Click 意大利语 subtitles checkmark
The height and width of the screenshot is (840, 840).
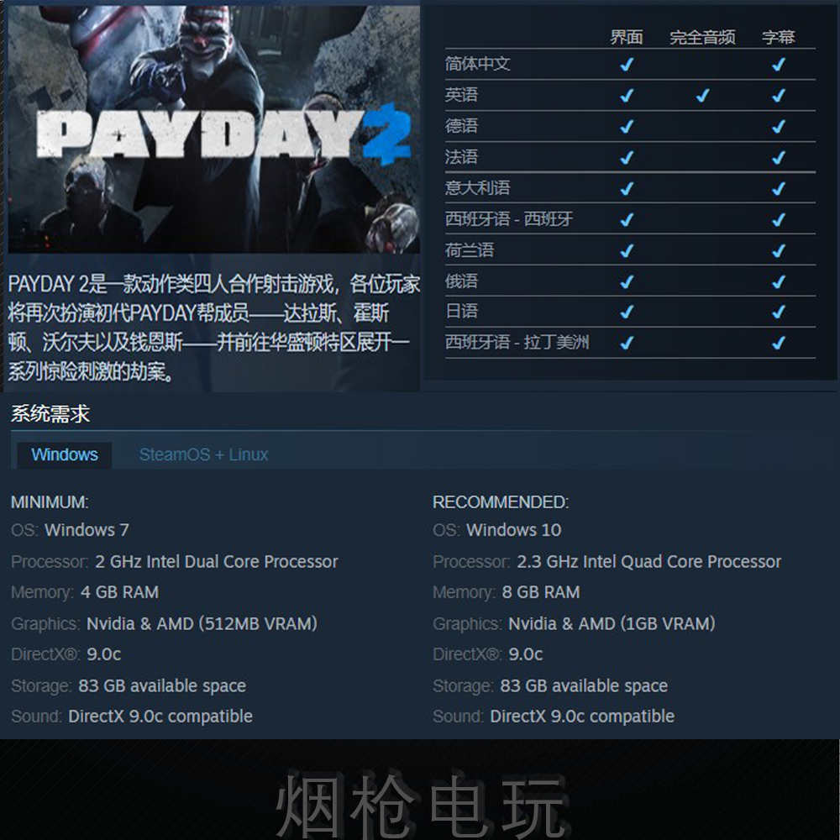(778, 188)
